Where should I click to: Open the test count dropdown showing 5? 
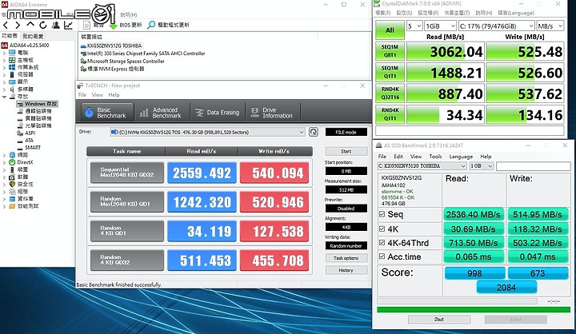pos(414,26)
